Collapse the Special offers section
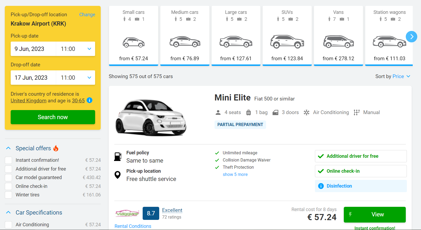 pyautogui.click(x=8, y=148)
